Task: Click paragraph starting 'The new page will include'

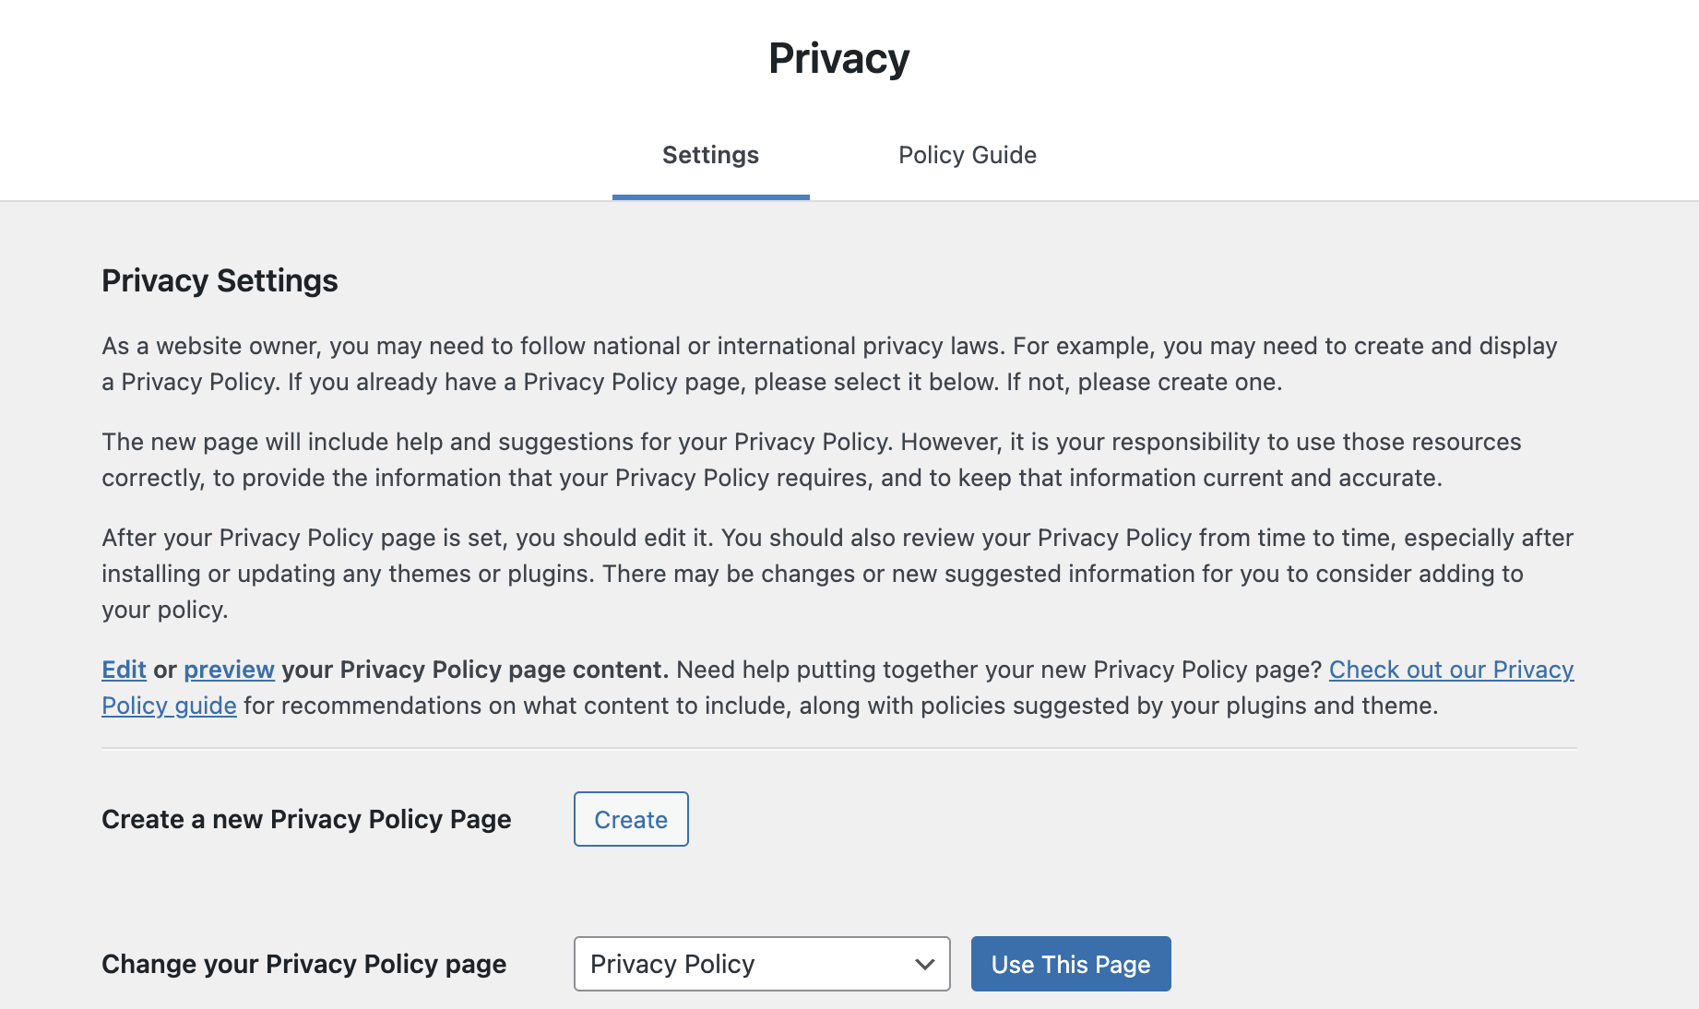Action: (x=812, y=459)
